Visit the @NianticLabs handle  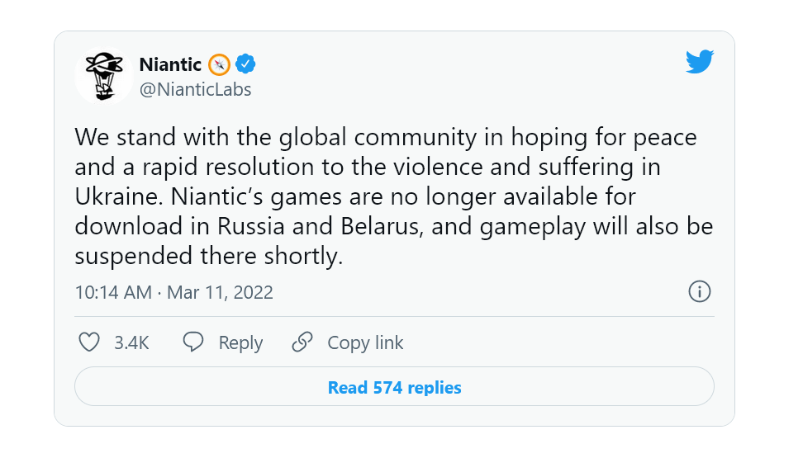point(195,89)
